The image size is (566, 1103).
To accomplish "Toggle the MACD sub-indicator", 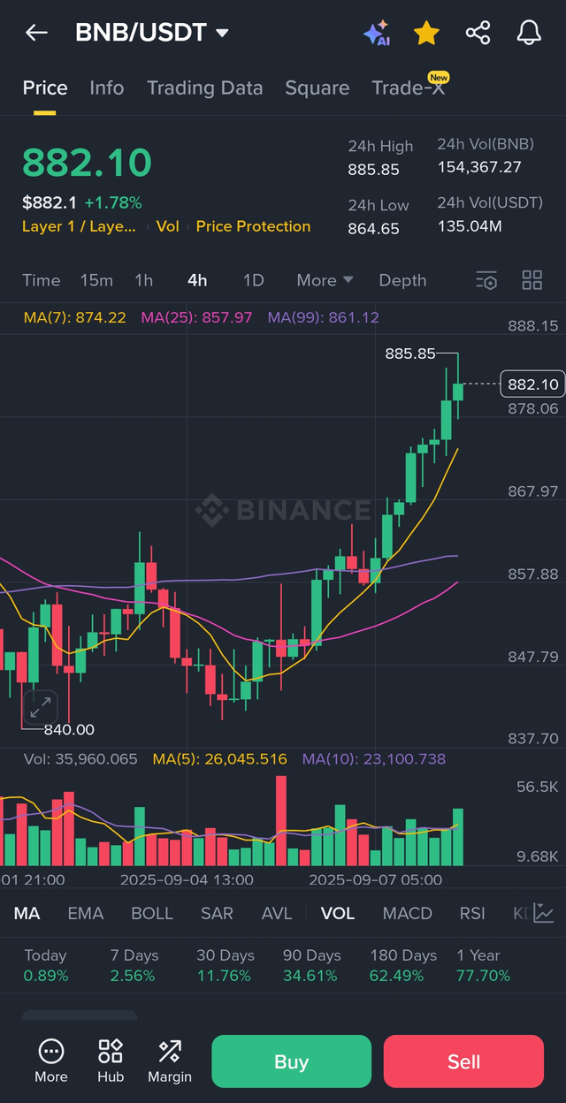I will pyautogui.click(x=408, y=913).
